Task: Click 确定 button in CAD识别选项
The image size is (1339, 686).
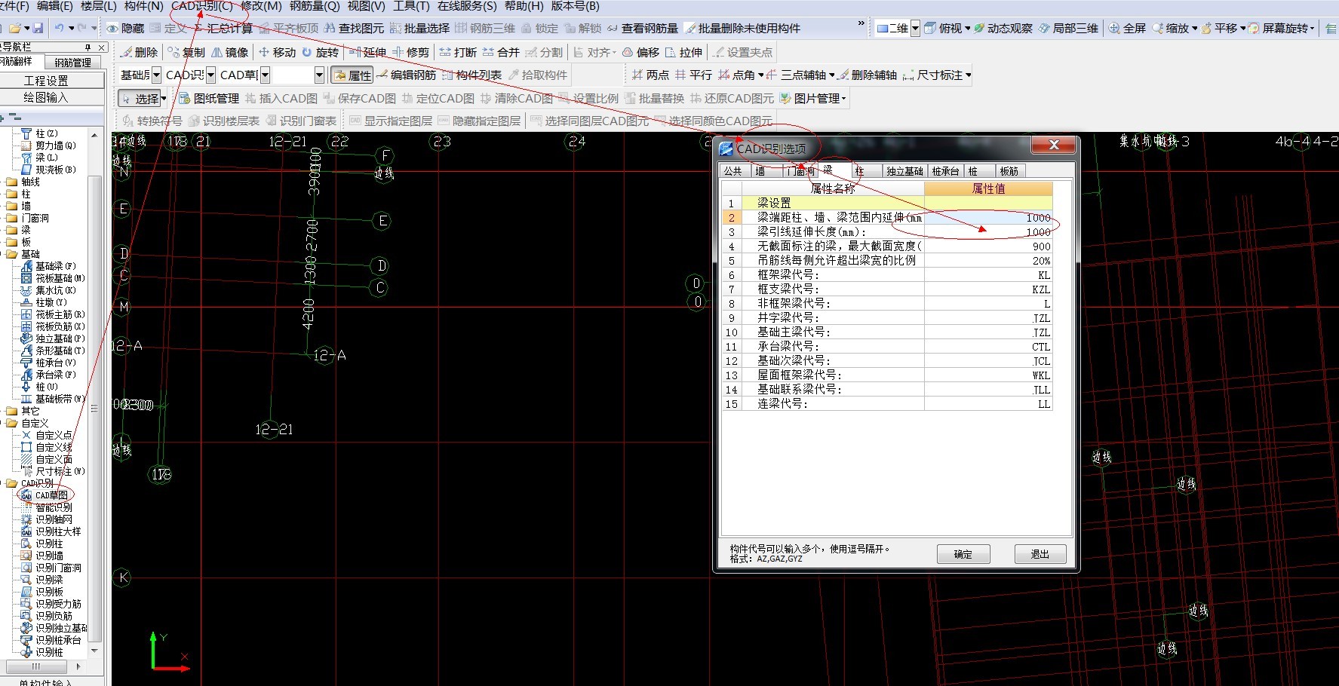Action: (963, 554)
